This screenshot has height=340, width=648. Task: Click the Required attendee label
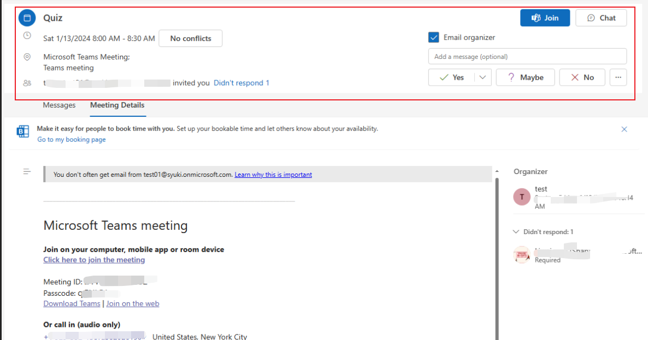547,260
